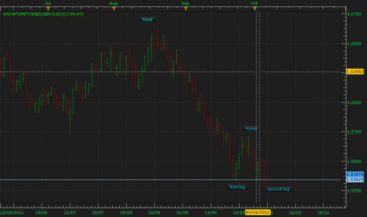The image size is (367, 217).
Task: Click the Sep month label text
Action: click(185, 4)
